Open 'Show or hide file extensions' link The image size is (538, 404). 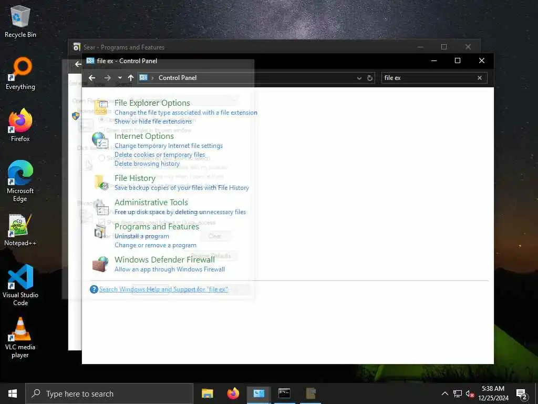tap(153, 122)
